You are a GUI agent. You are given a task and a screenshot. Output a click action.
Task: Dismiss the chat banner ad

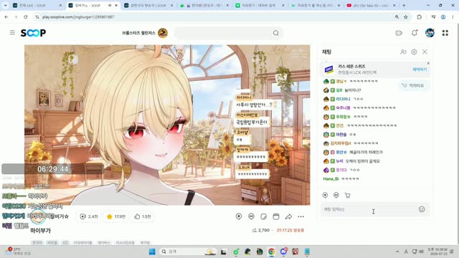[x=428, y=63]
